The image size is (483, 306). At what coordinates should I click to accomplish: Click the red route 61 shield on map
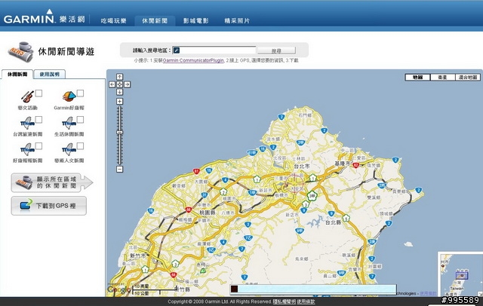point(196,171)
